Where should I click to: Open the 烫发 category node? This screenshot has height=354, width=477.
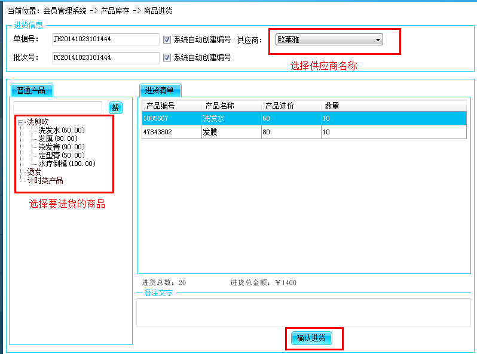[34, 172]
